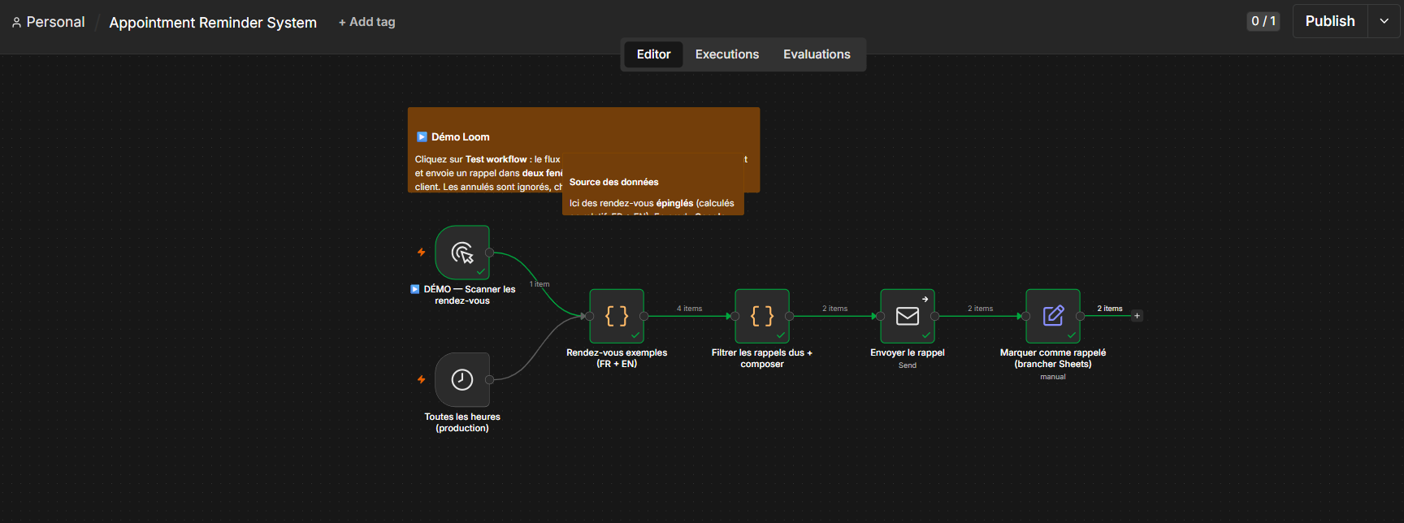
Task: Click the Add tag link
Action: click(x=366, y=22)
